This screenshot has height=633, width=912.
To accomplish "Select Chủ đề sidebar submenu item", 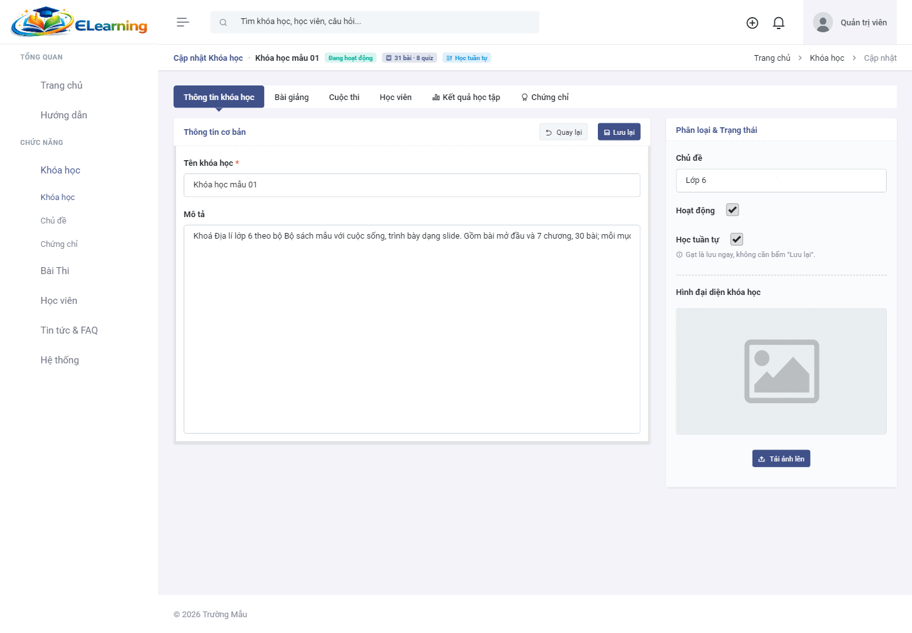I will (x=53, y=221).
